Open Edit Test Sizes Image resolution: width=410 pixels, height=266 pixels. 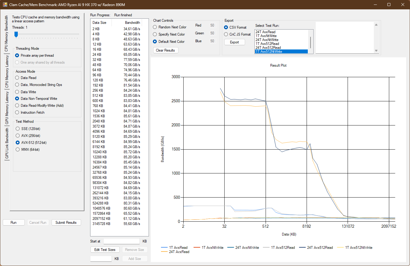point(105,250)
